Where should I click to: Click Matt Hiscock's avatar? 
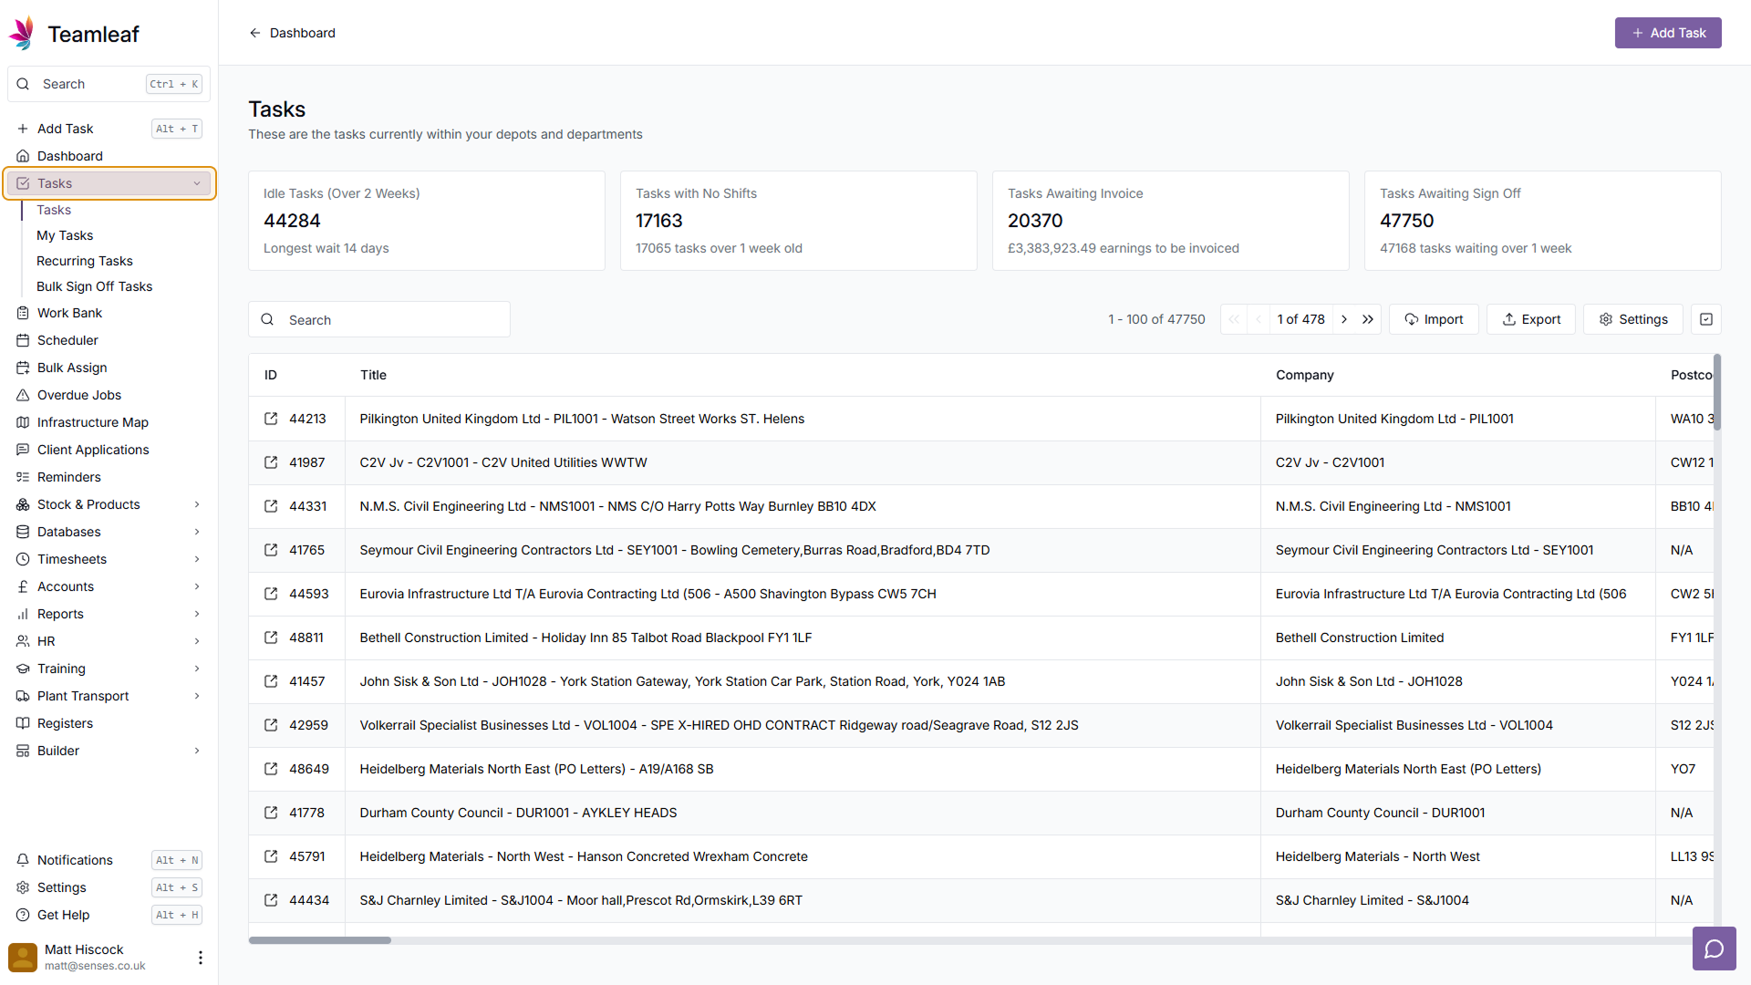pyautogui.click(x=23, y=957)
